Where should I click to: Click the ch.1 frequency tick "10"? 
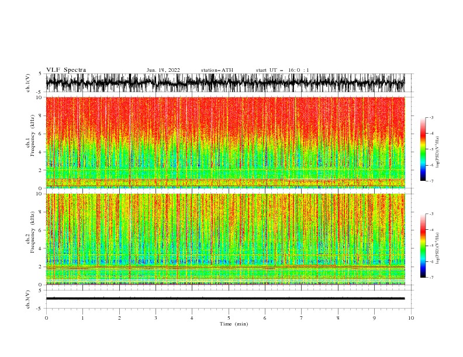[39, 97]
